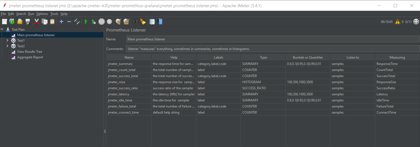Click Start no pauses toolbar icon
Screen dimensions: 420x147
click(94, 22)
